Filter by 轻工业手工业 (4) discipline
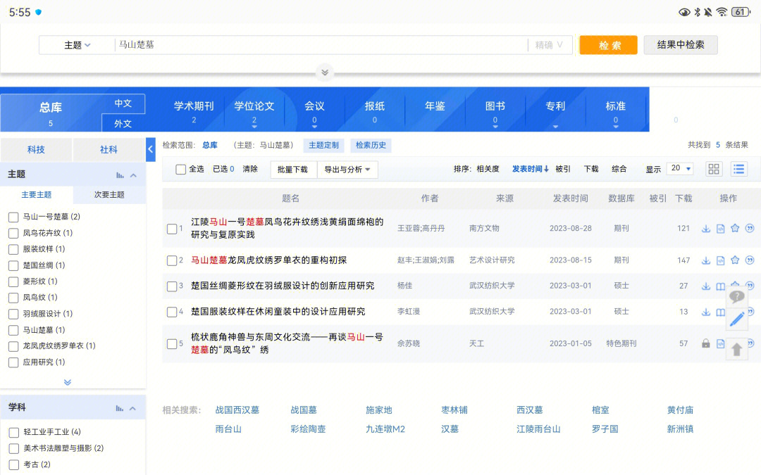Screen dimensions: 761x475 tap(14, 432)
